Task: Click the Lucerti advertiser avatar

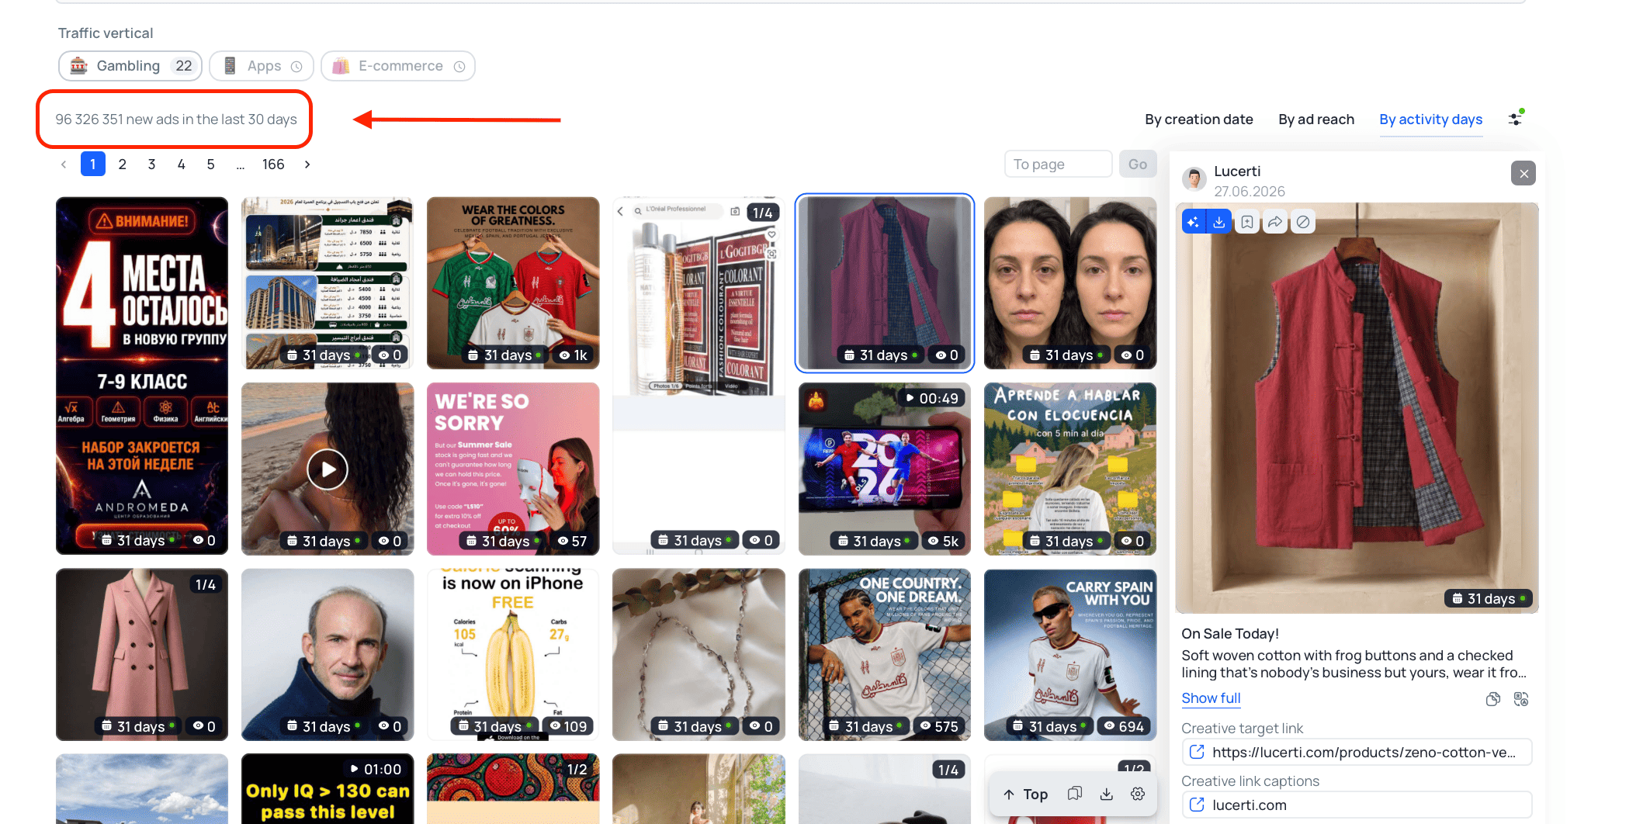Action: tap(1194, 179)
